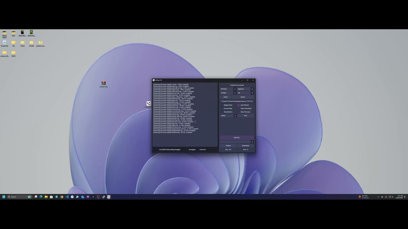The height and width of the screenshot is (229, 408).
Task: Enable the Format Data checkbox
Action: click(222, 108)
